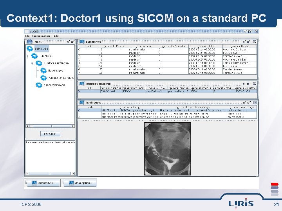Select the 'Température élevée' alert row

pyautogui.click(x=168, y=63)
